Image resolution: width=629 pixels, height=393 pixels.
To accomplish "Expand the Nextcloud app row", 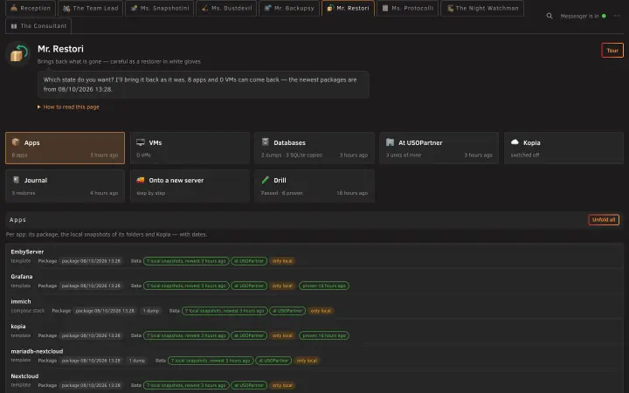I will point(314,381).
